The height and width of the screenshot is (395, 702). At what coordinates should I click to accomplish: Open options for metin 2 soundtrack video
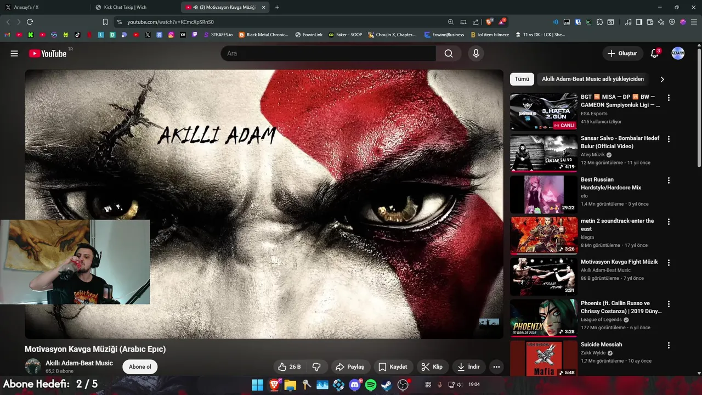(668, 222)
